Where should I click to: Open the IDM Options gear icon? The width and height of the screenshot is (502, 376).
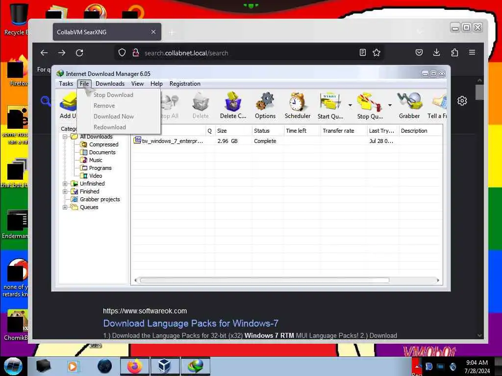coord(265,106)
